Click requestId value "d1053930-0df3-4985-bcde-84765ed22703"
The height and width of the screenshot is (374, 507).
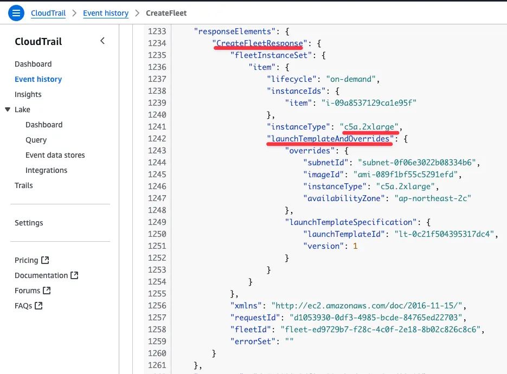(x=375, y=318)
